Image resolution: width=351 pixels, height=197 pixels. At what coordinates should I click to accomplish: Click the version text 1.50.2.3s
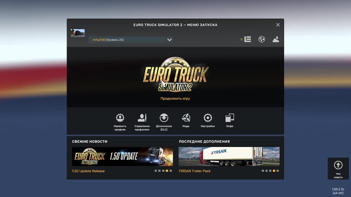(338, 189)
